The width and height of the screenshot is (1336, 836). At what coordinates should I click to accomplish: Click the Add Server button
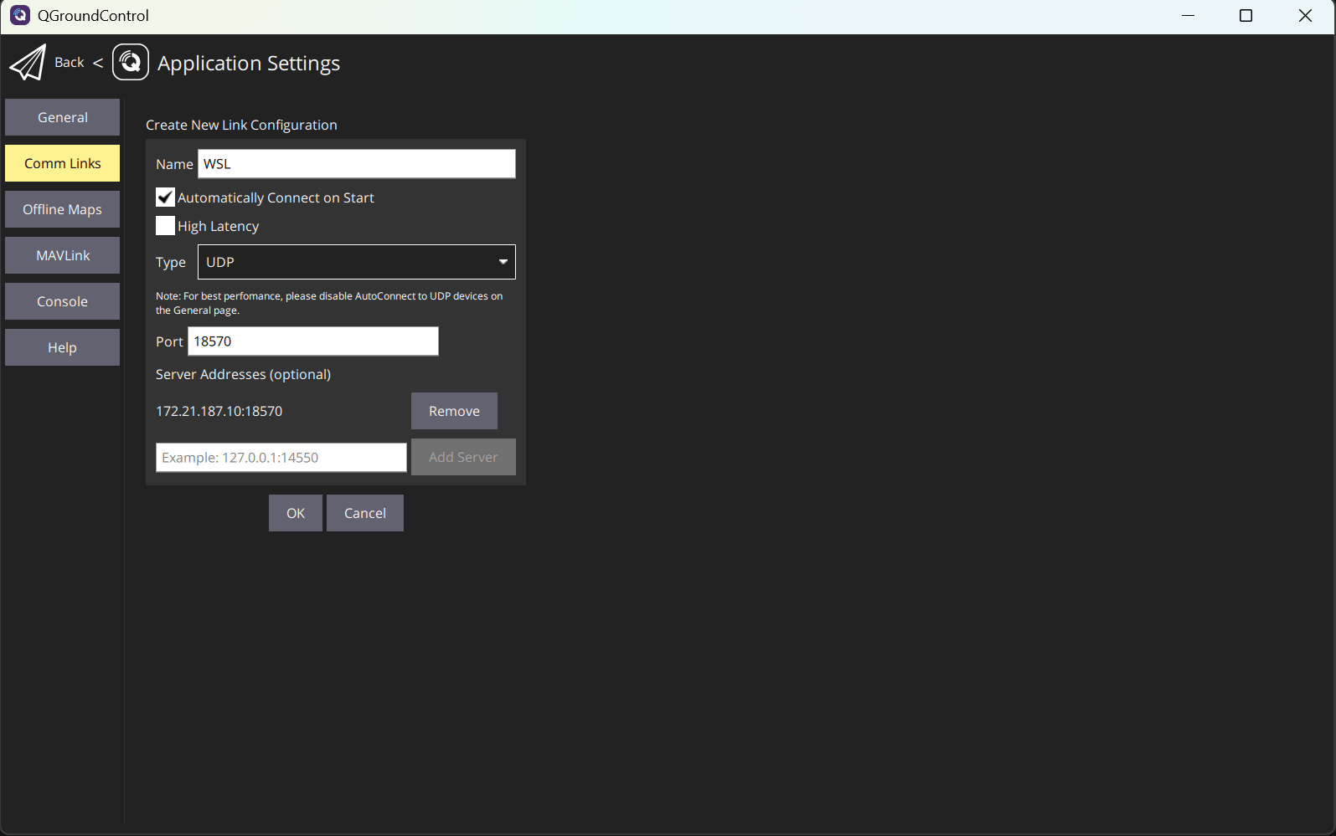(463, 457)
